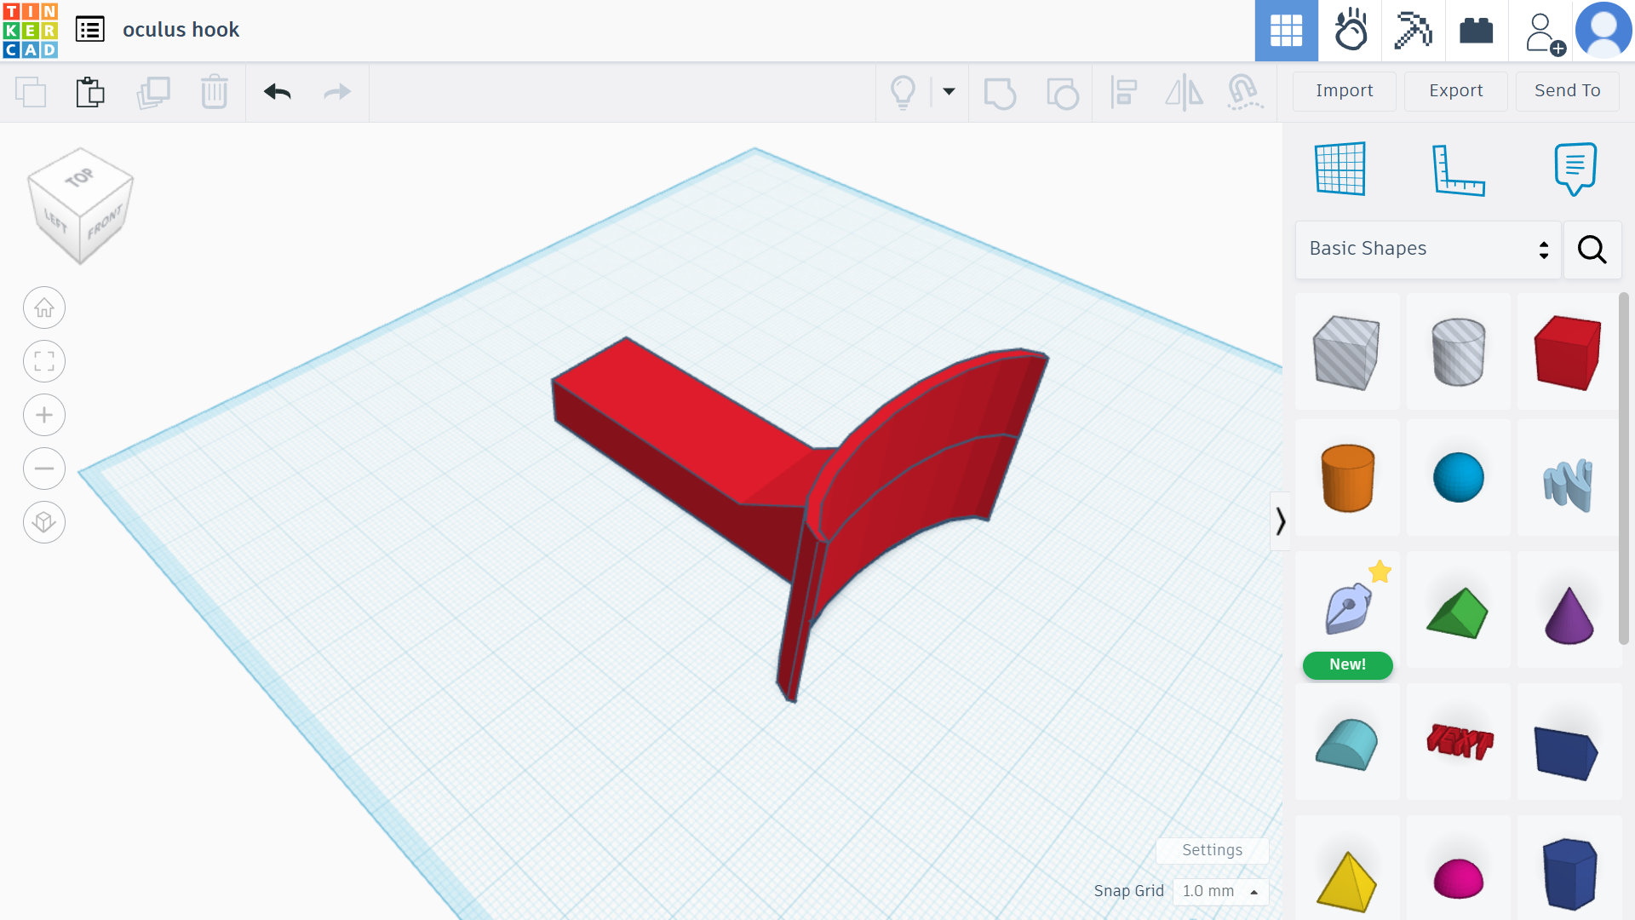Open workplane Settings button
Image resolution: width=1635 pixels, height=920 pixels.
tap(1212, 850)
